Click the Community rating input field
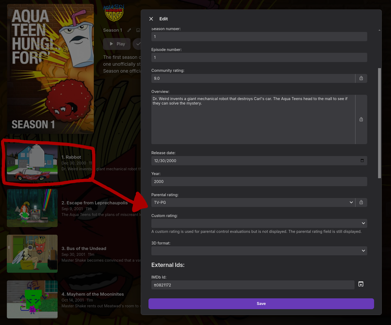The width and height of the screenshot is (391, 325). 253,78
